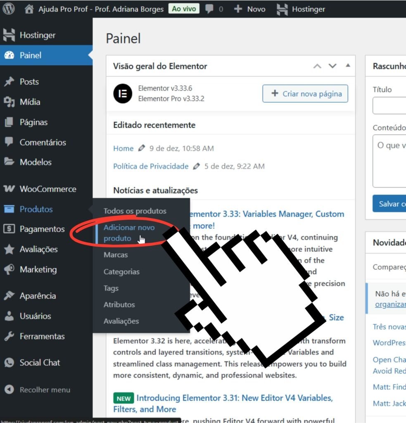This screenshot has height=423, width=406.
Task: Choose Atributos in the Produtos submenu
Action: tap(119, 305)
